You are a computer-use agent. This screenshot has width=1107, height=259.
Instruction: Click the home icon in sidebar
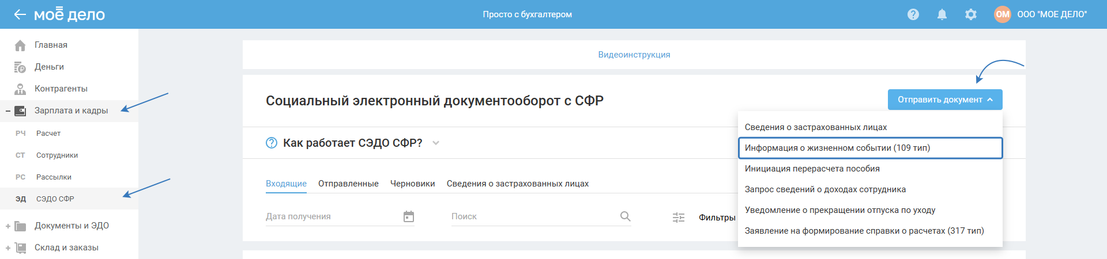click(20, 45)
